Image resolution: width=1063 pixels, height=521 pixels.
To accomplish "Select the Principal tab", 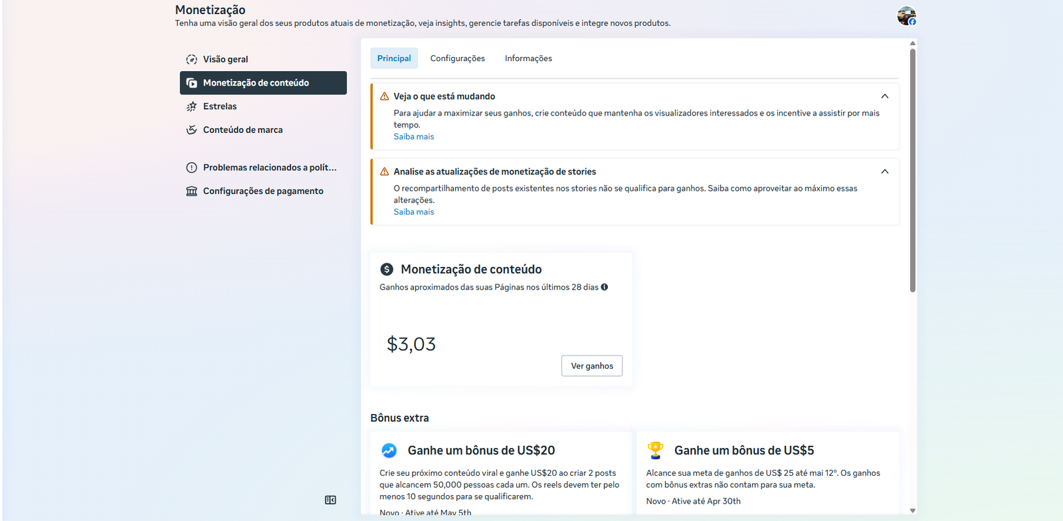I will point(394,58).
